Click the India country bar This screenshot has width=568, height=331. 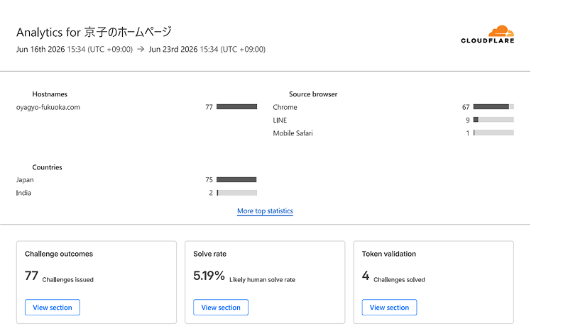tap(236, 193)
